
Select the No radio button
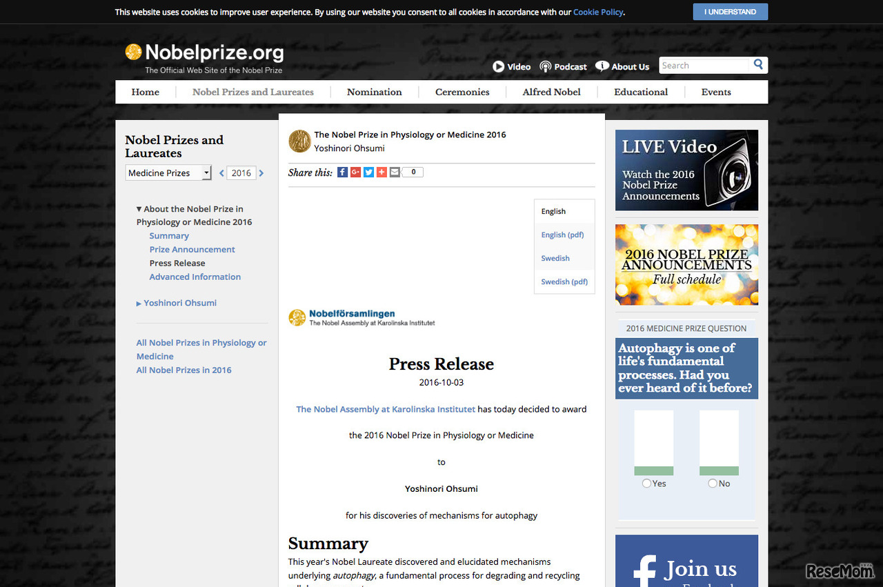[713, 484]
